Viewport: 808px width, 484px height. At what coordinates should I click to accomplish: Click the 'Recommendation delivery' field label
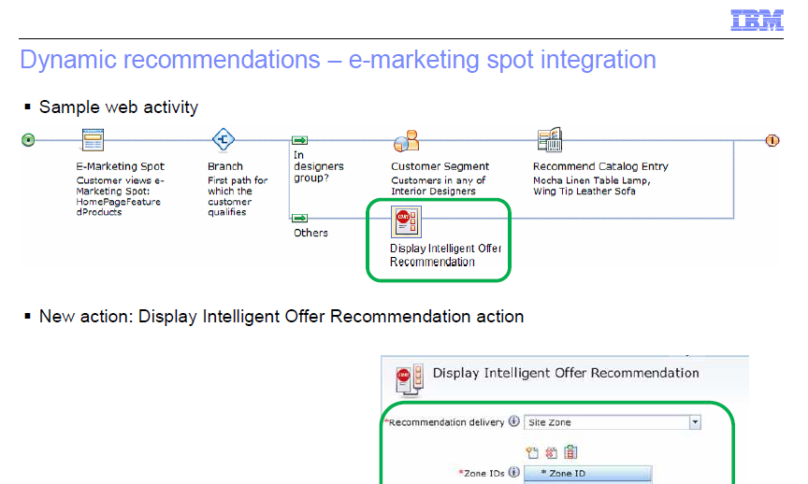coord(446,422)
